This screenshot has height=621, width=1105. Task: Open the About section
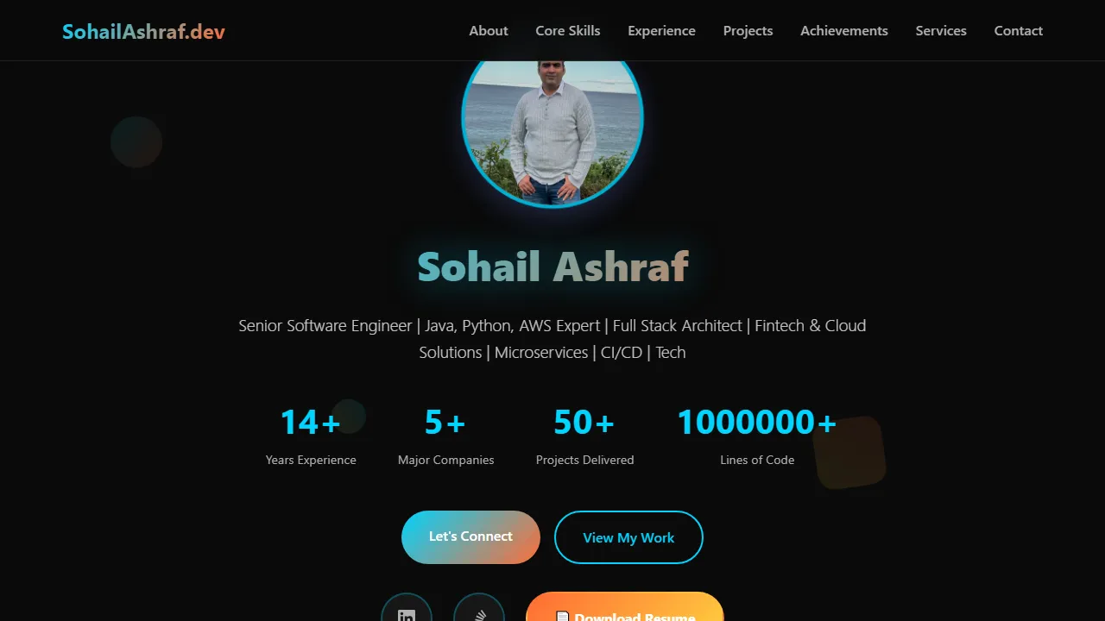489,30
